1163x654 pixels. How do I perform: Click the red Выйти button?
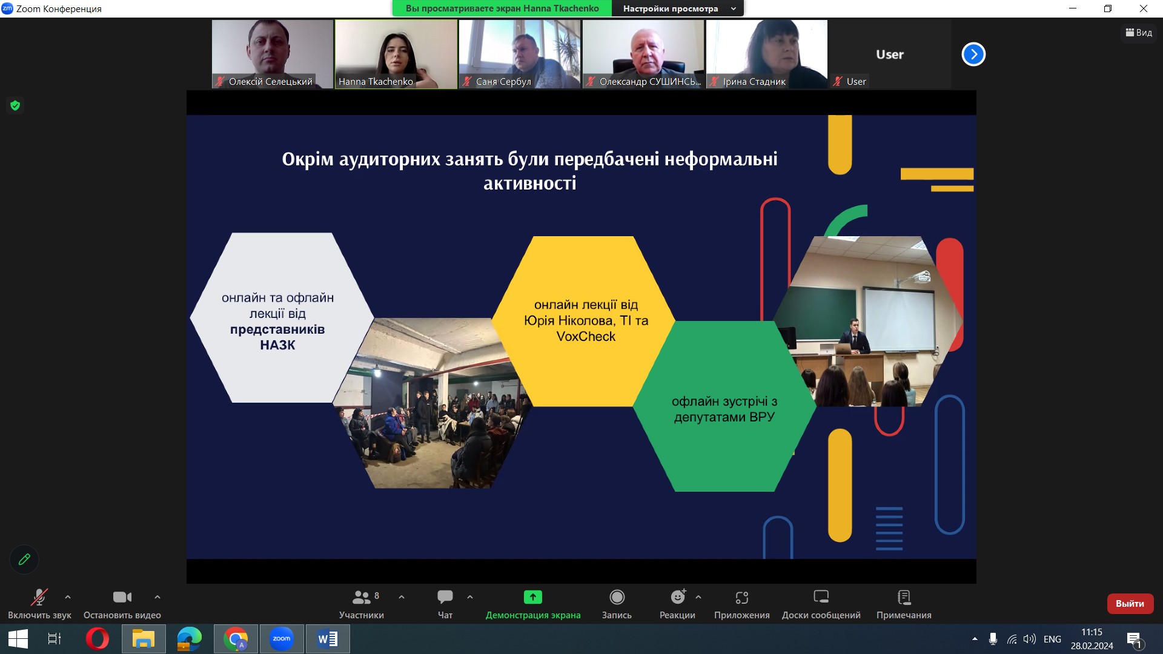click(1130, 603)
